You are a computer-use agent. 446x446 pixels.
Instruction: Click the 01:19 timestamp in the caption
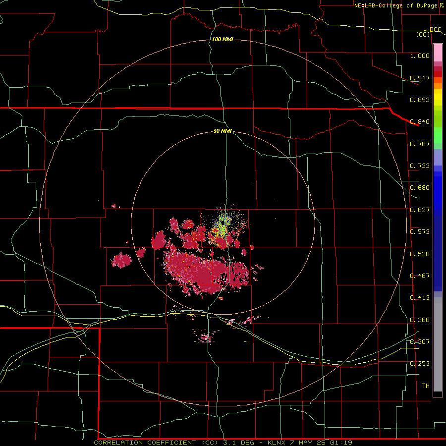[341, 443]
